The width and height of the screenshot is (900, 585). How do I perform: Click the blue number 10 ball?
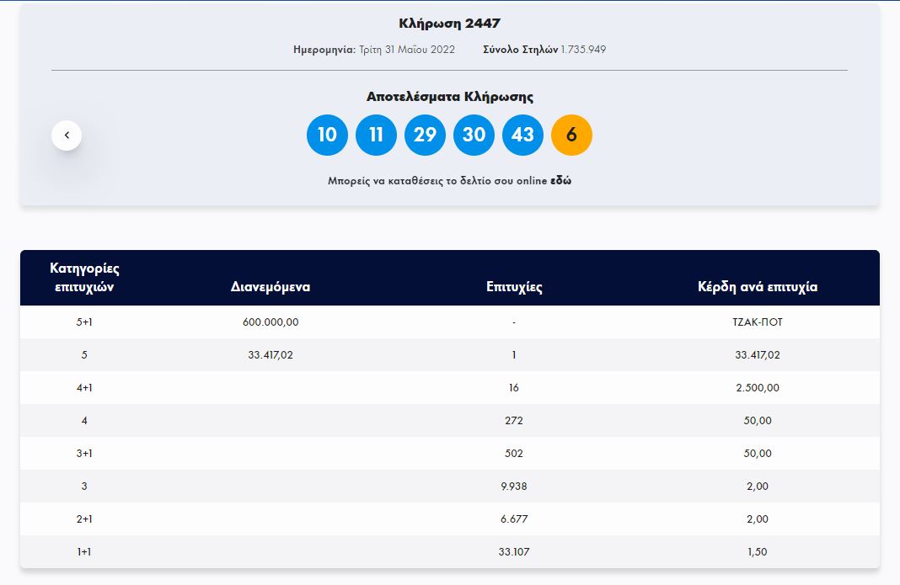(327, 135)
